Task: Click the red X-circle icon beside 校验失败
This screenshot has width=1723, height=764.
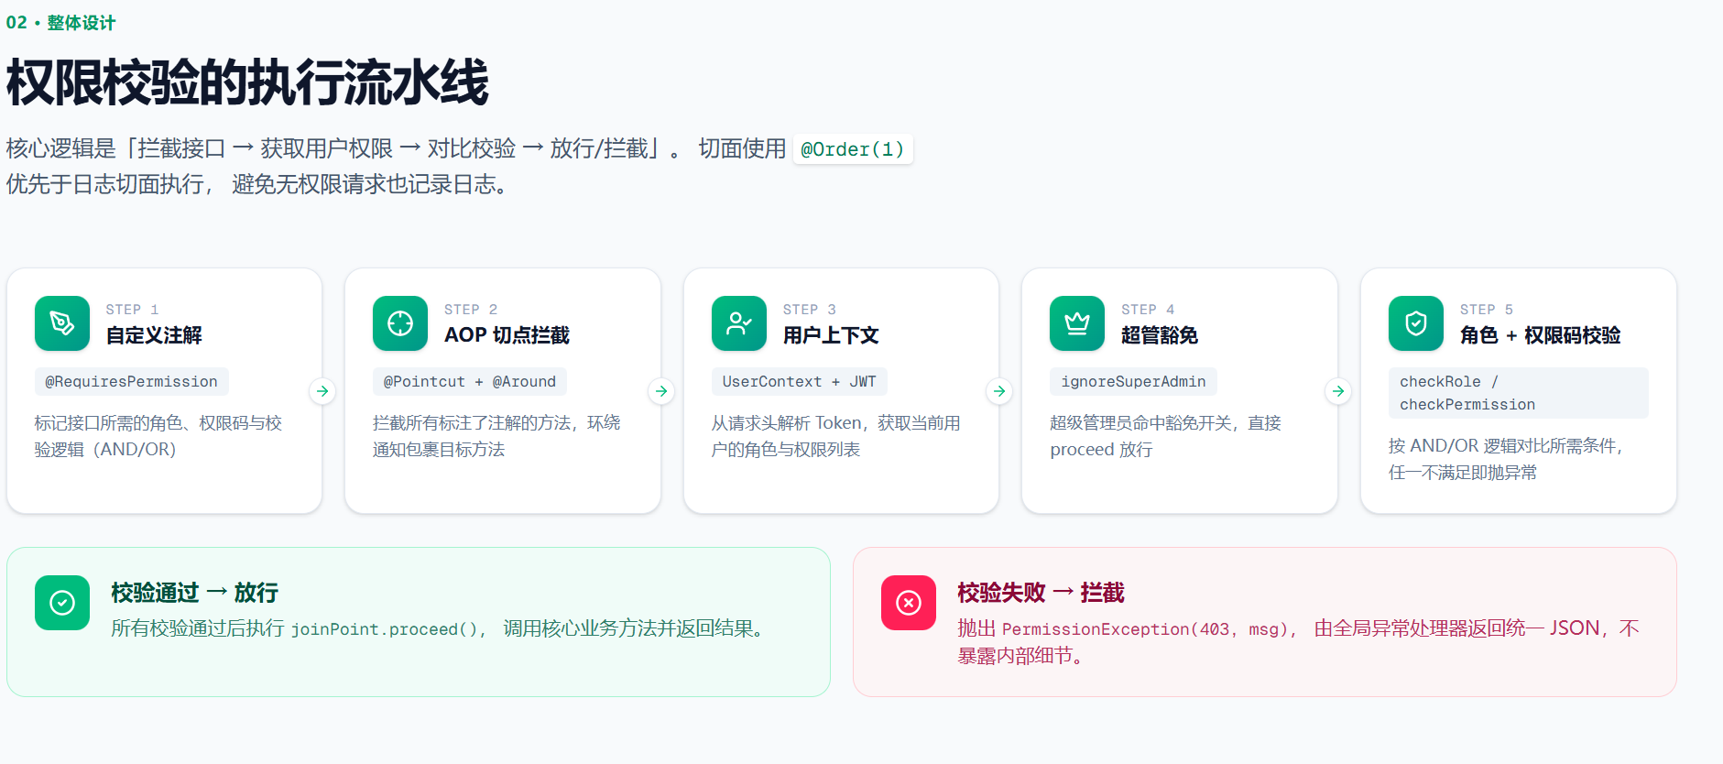Action: (909, 603)
